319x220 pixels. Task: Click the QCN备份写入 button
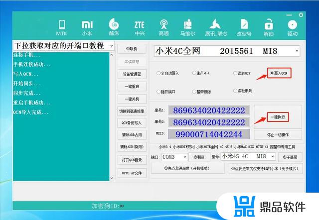coord(132,123)
